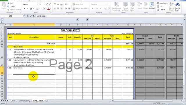This screenshot has height=105, width=186.
Task: Click the Delete cells button
Action: click(x=146, y=6)
